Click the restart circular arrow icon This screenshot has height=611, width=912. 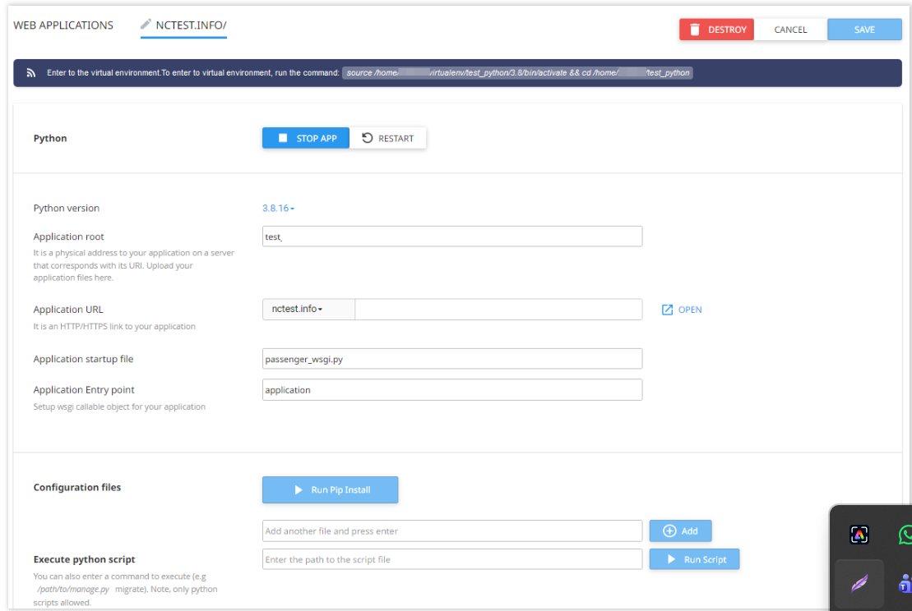tap(367, 138)
